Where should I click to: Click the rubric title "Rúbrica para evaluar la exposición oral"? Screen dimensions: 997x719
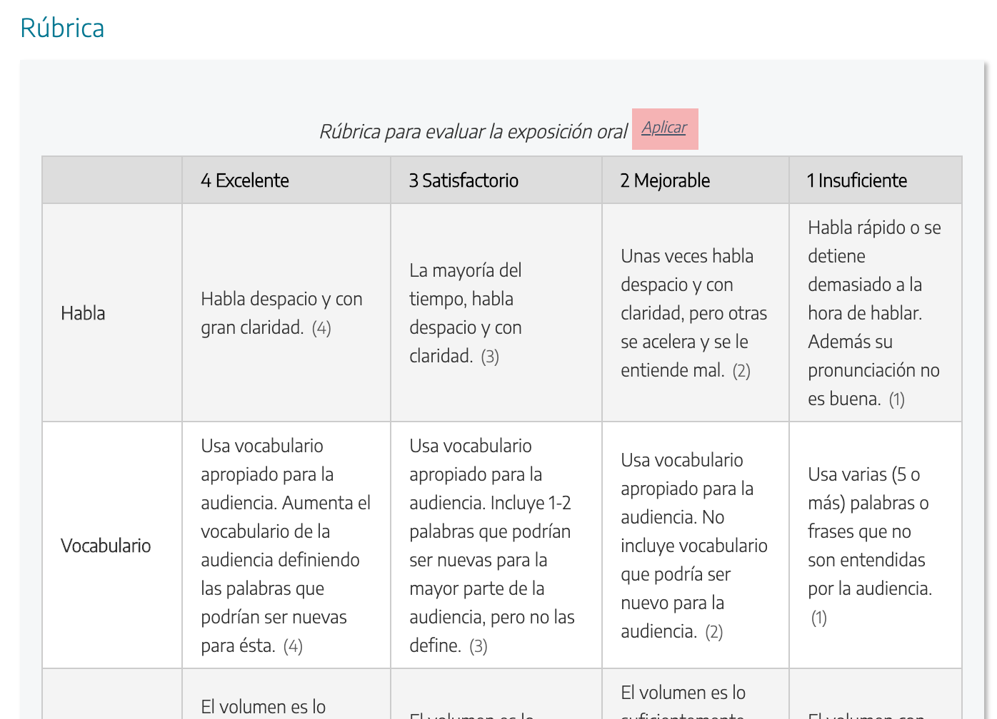(x=474, y=131)
